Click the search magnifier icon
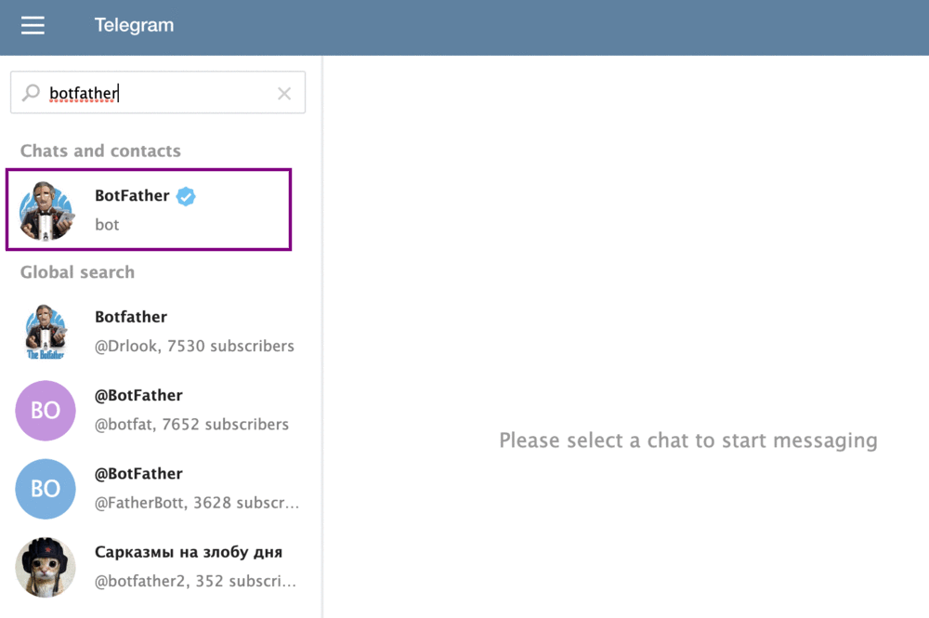929x618 pixels. 31,92
